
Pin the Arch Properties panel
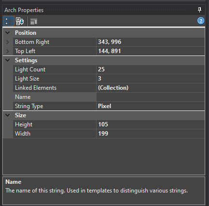click(199, 10)
